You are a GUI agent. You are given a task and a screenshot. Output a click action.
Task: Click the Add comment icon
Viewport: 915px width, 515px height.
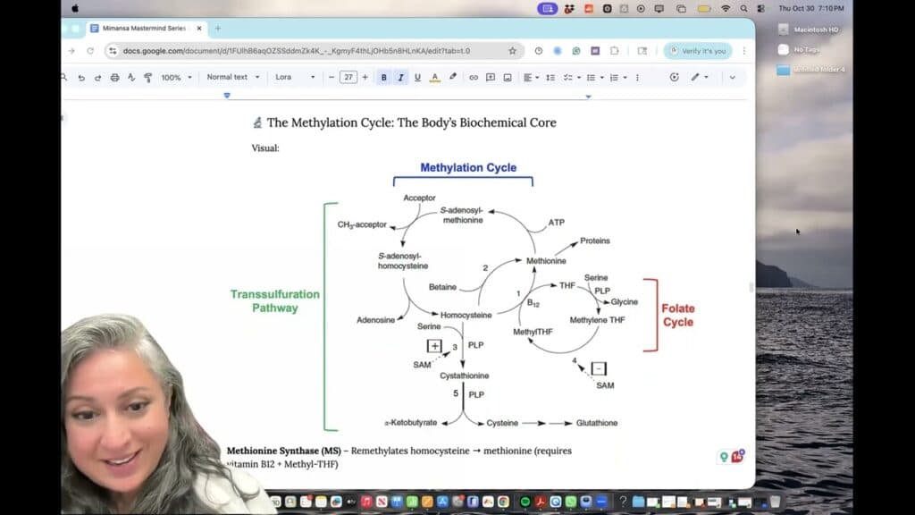click(x=491, y=78)
